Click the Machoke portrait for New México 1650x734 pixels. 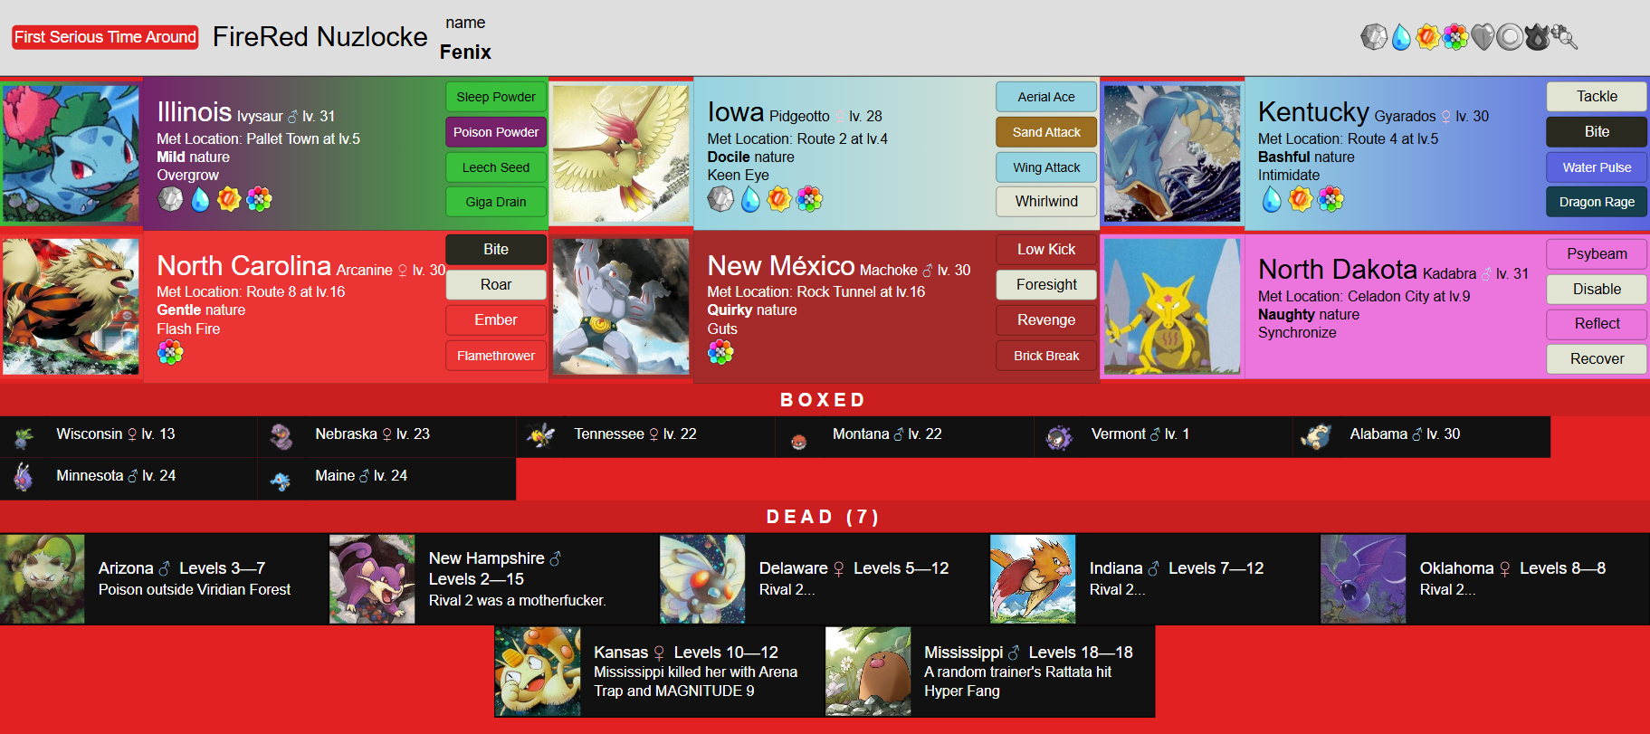(621, 307)
